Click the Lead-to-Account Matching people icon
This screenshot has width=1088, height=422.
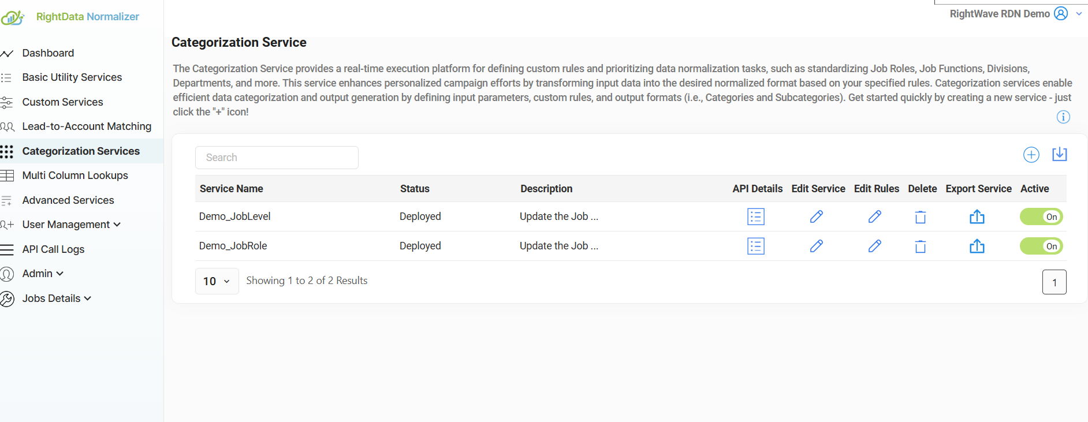[8, 126]
